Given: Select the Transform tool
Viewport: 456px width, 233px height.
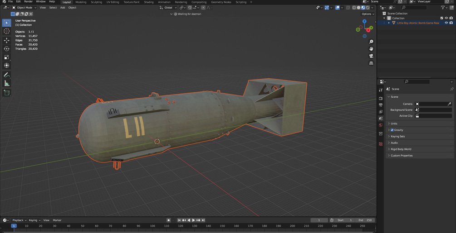Looking at the screenshot, I should tap(6, 66).
